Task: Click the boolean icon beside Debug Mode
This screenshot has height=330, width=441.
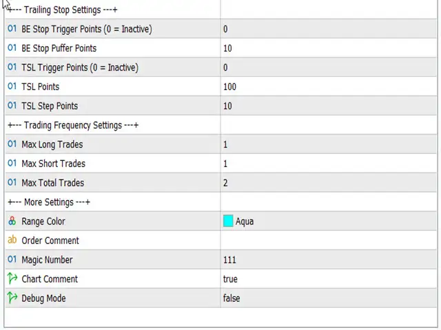Action: (x=12, y=298)
